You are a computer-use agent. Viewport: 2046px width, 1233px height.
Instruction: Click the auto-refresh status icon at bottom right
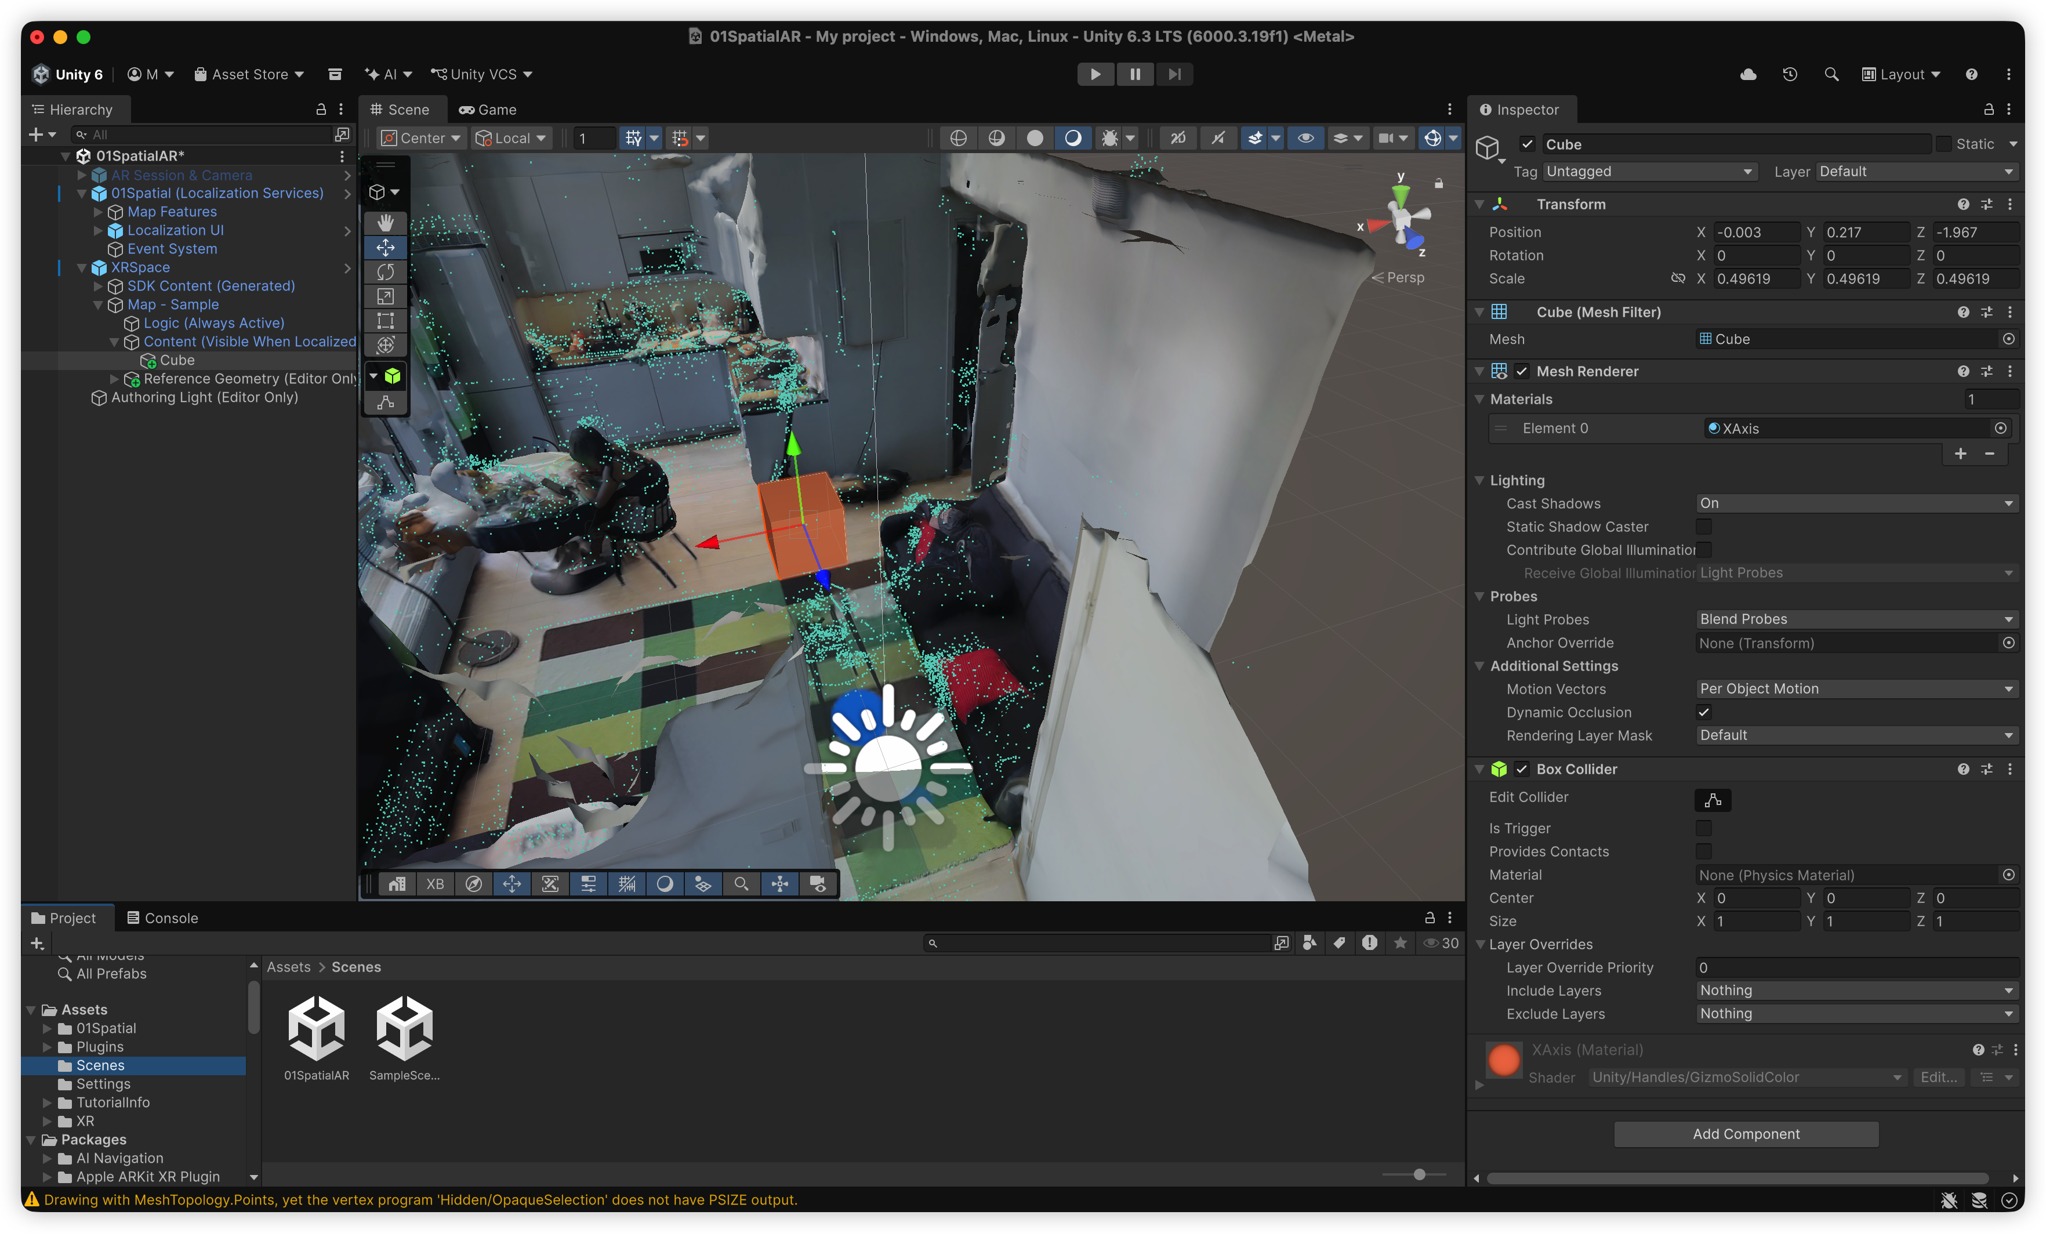tap(2009, 1200)
